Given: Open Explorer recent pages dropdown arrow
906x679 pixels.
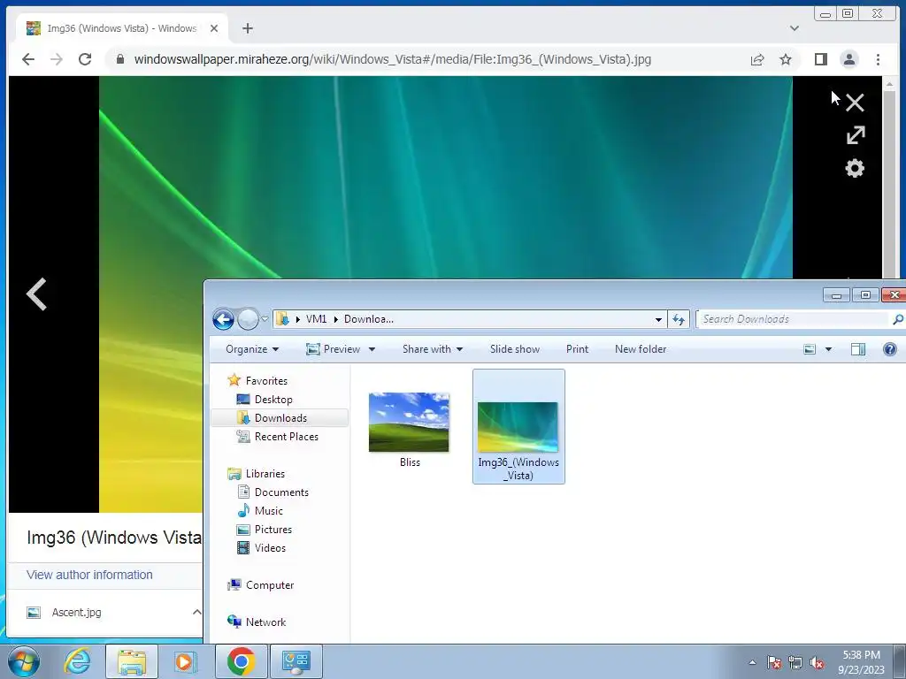Looking at the screenshot, I should [265, 318].
